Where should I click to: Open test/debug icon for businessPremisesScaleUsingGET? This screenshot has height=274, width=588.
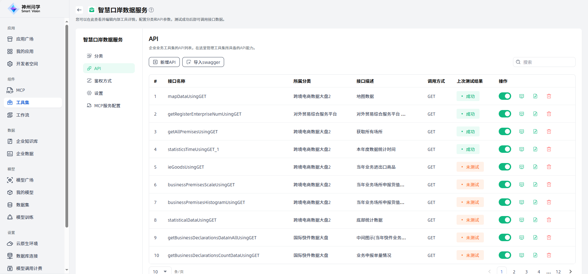click(522, 184)
